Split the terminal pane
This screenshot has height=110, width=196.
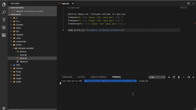pyautogui.click(x=174, y=77)
